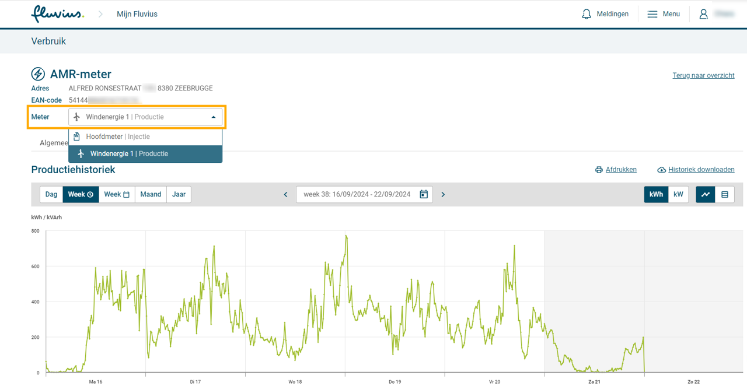Switch to line chart view
The height and width of the screenshot is (389, 747).
click(706, 194)
